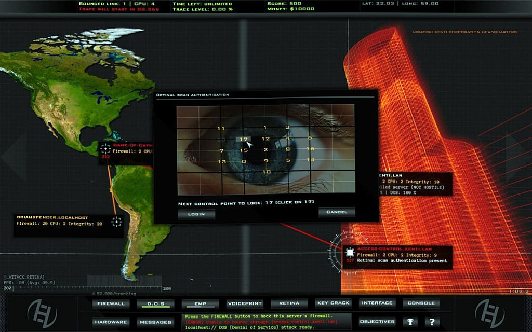Click the 'Trace level: 0.00 %' status

(203, 9)
